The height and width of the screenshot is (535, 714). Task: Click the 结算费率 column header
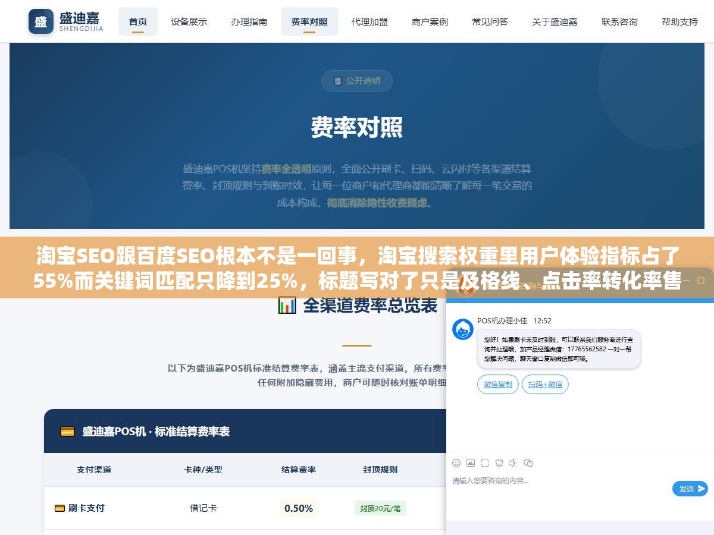(x=299, y=470)
